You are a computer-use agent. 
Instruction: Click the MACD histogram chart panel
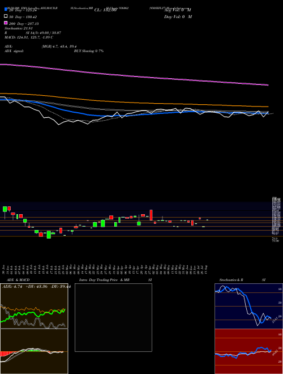34,351
